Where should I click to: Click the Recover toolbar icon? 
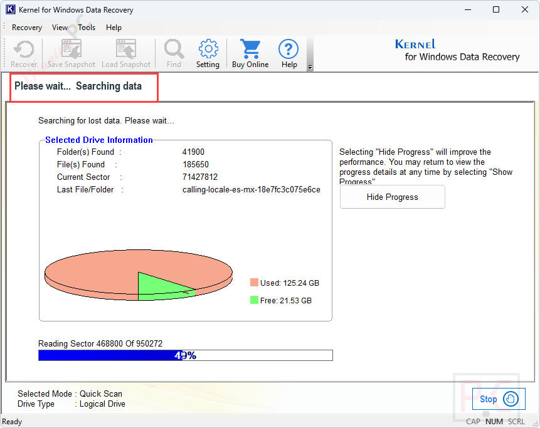point(24,53)
